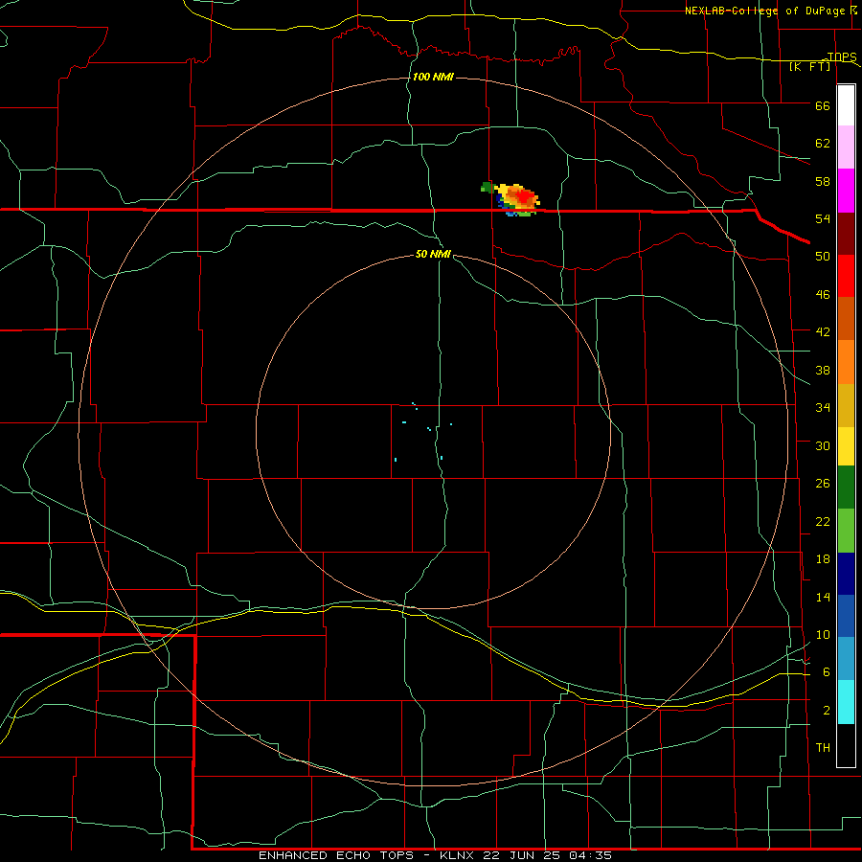Image resolution: width=862 pixels, height=862 pixels.
Task: Click the black TH swatch in the legend
Action: 846,745
